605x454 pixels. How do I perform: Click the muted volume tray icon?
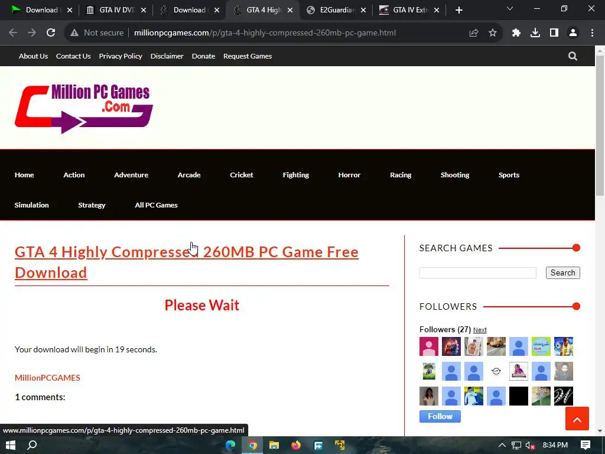(x=531, y=446)
